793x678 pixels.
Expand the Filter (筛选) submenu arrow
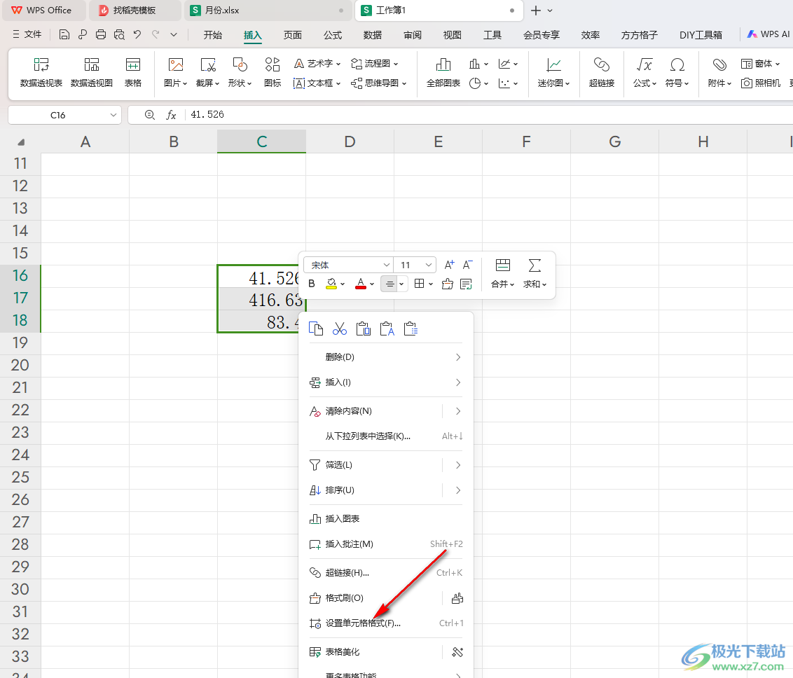point(458,464)
